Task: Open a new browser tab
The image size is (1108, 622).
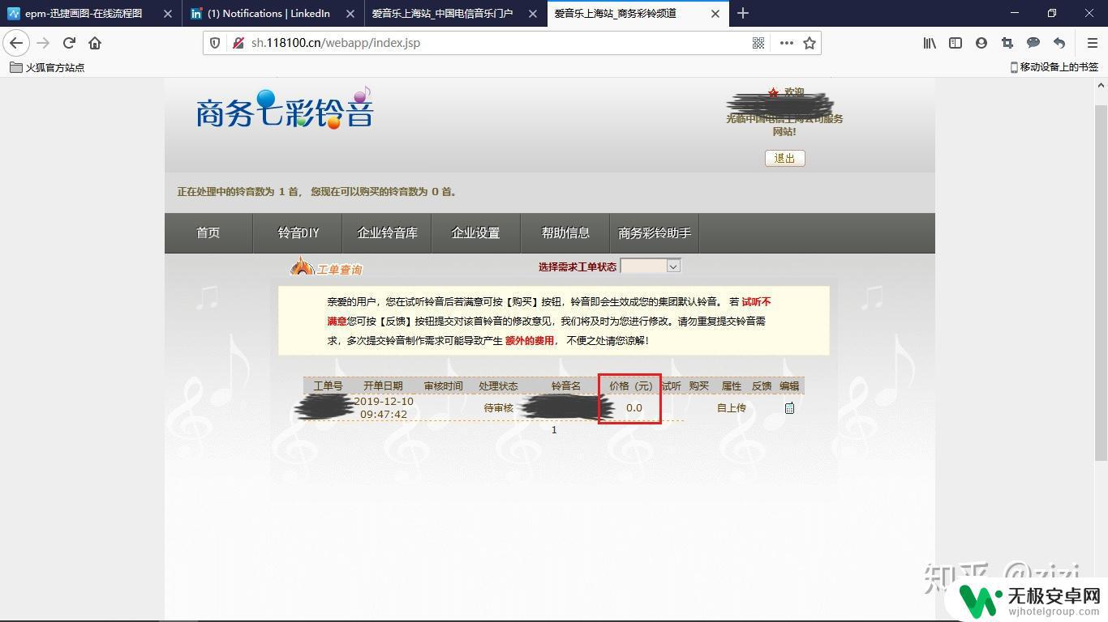Action: [743, 13]
